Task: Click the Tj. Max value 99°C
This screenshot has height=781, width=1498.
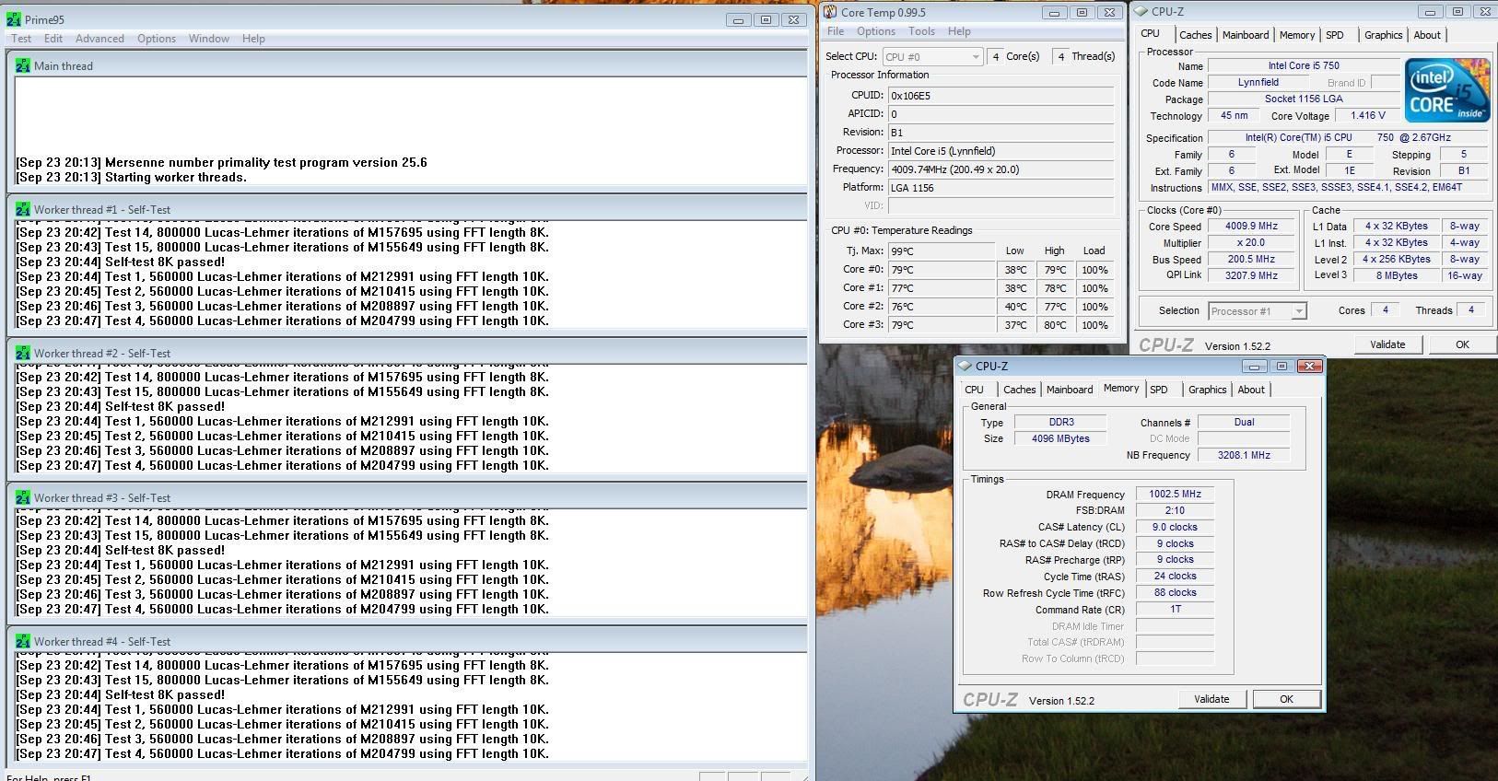Action: (x=941, y=251)
